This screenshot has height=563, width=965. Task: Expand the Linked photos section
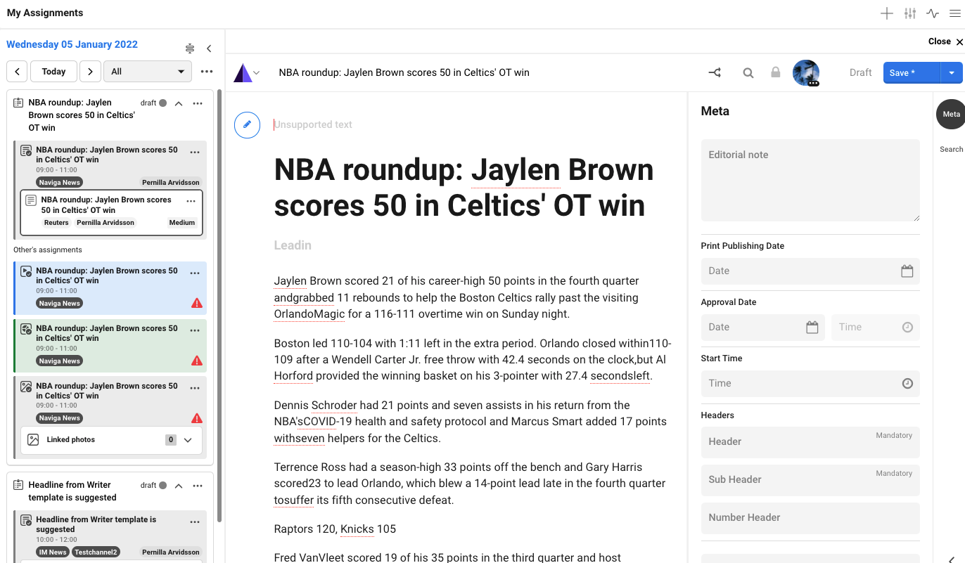click(188, 440)
